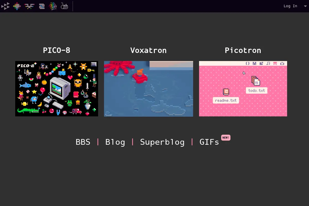Expand the dropdown arrow next to Log In
The width and height of the screenshot is (309, 206).
tap(305, 6)
